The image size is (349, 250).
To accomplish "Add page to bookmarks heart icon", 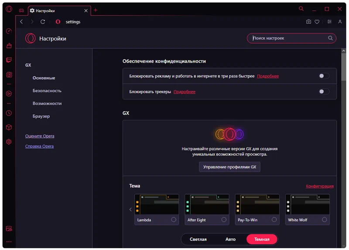I will tap(317, 21).
